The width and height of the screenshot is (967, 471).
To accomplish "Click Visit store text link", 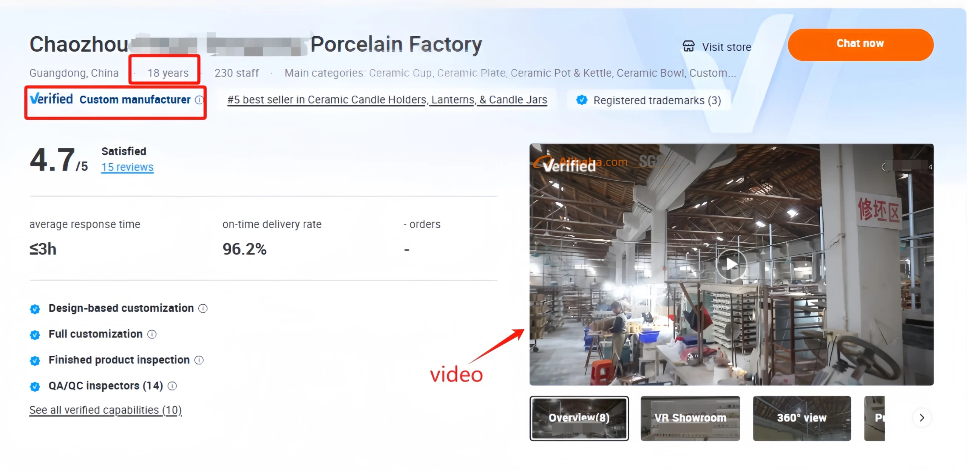I will coord(726,47).
